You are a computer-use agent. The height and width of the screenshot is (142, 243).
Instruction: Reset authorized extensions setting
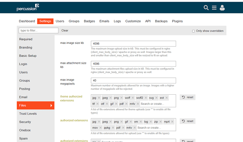[x=187, y=121]
